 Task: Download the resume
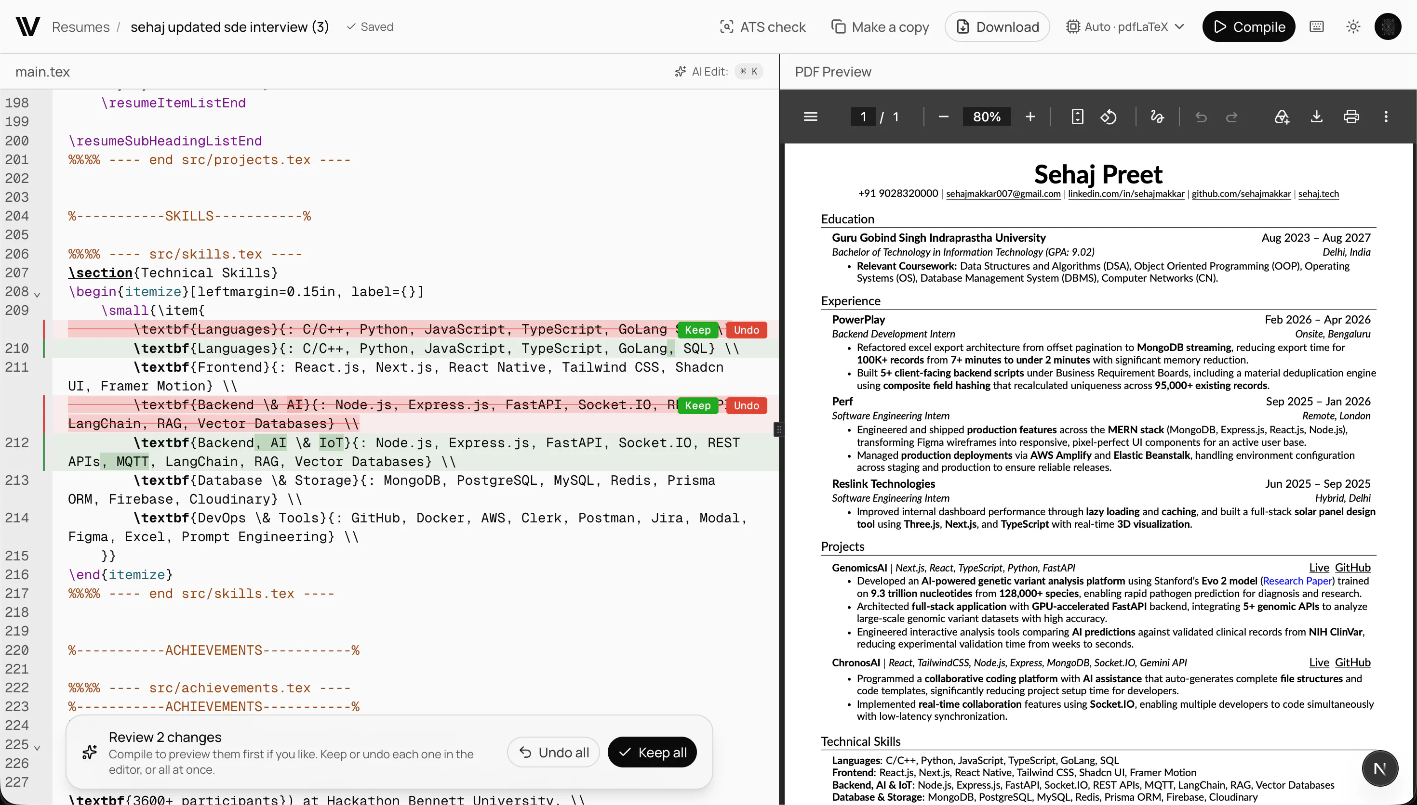point(997,26)
